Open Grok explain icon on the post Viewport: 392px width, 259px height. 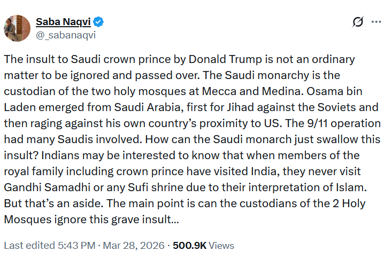358,22
